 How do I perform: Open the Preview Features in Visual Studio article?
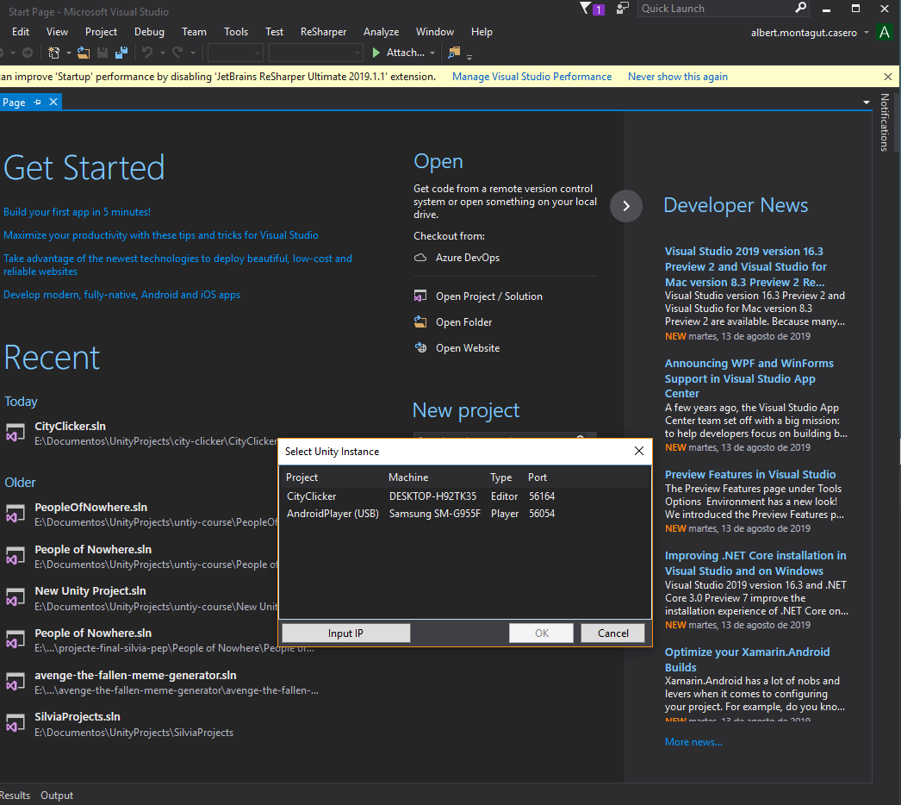tap(750, 474)
